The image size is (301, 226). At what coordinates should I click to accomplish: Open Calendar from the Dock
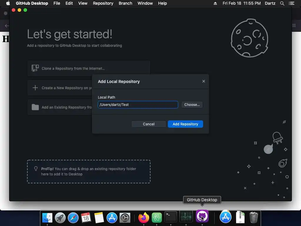pyautogui.click(x=86, y=218)
